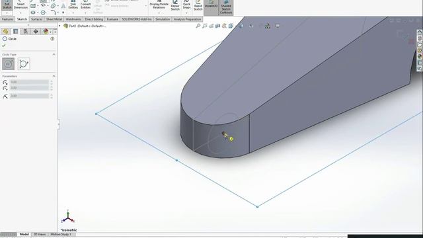
Task: Select the Smart Dimension tool
Action: 20,5
